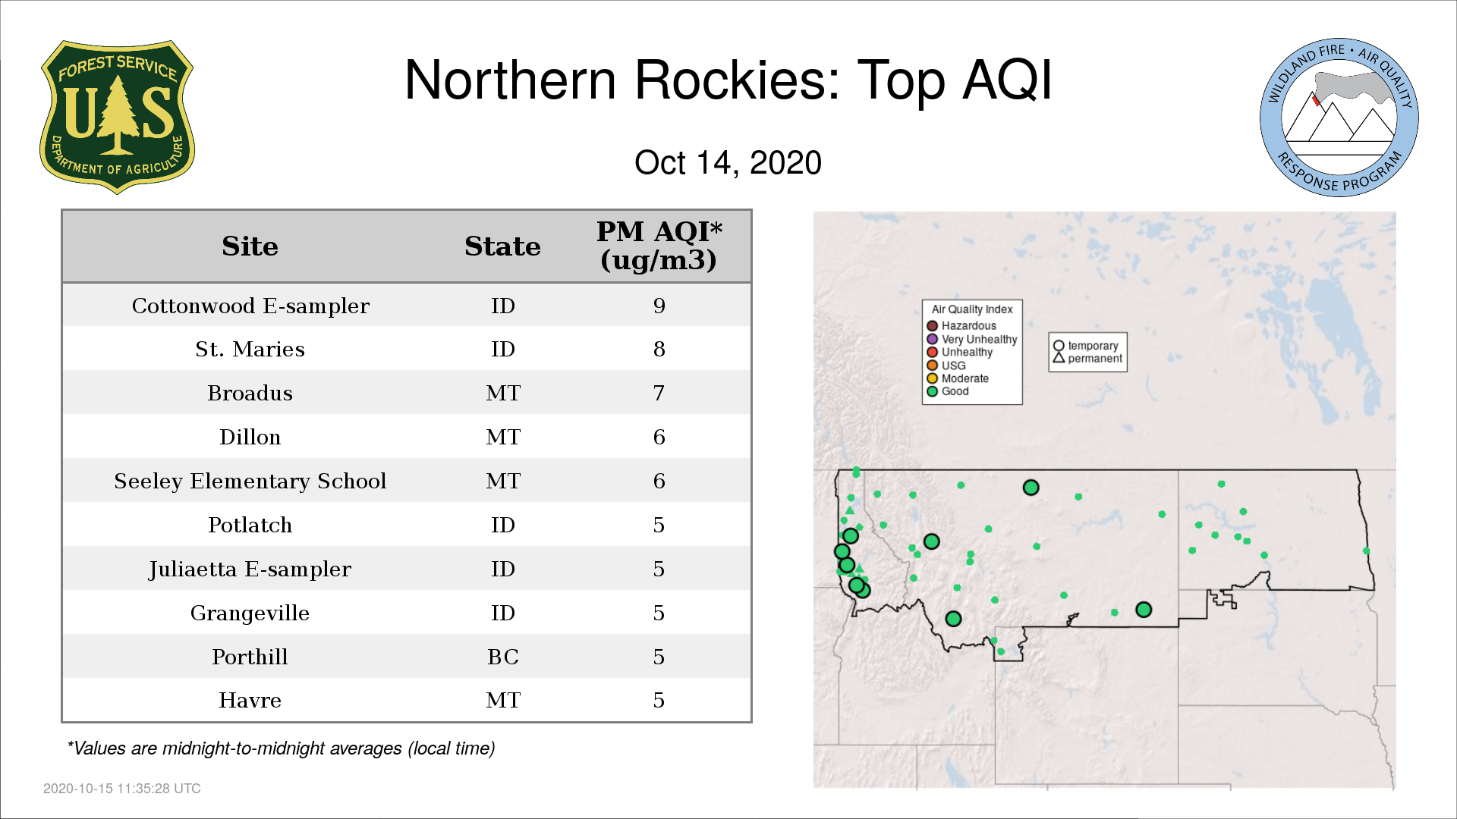The height and width of the screenshot is (819, 1457).
Task: Click the USG orange legend dot
Action: coord(932,366)
